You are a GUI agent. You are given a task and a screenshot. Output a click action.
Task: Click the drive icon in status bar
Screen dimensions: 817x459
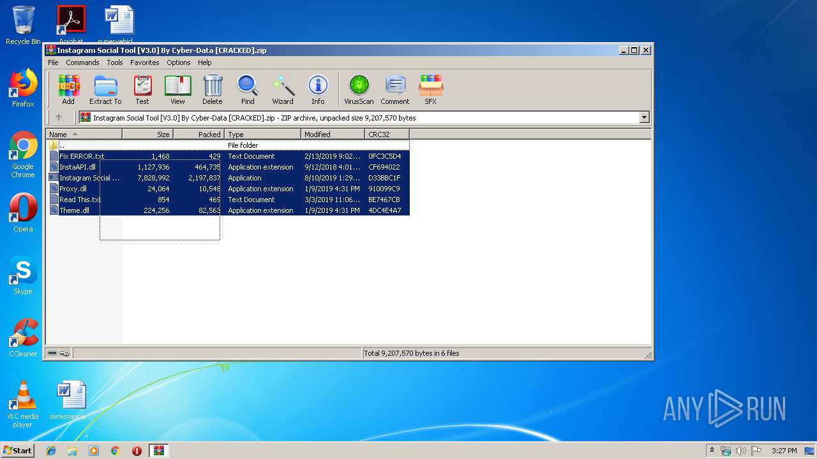click(52, 353)
